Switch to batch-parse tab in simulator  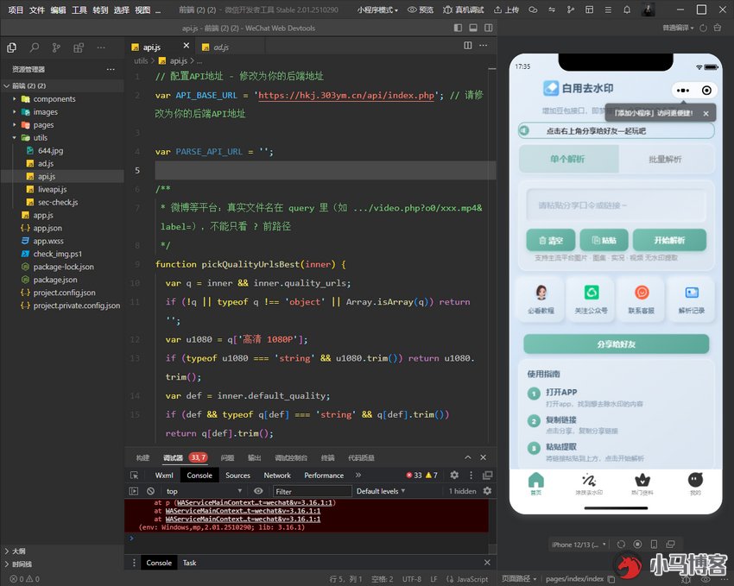[665, 160]
